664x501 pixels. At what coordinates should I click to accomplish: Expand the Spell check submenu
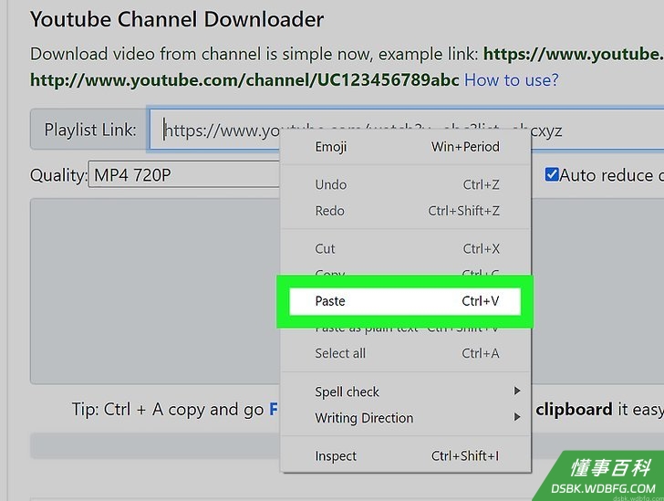pyautogui.click(x=406, y=391)
